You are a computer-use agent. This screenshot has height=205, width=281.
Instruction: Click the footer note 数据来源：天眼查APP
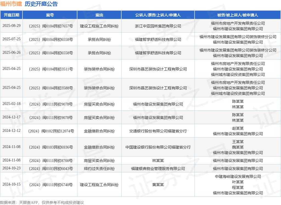pyautogui.click(x=19, y=203)
